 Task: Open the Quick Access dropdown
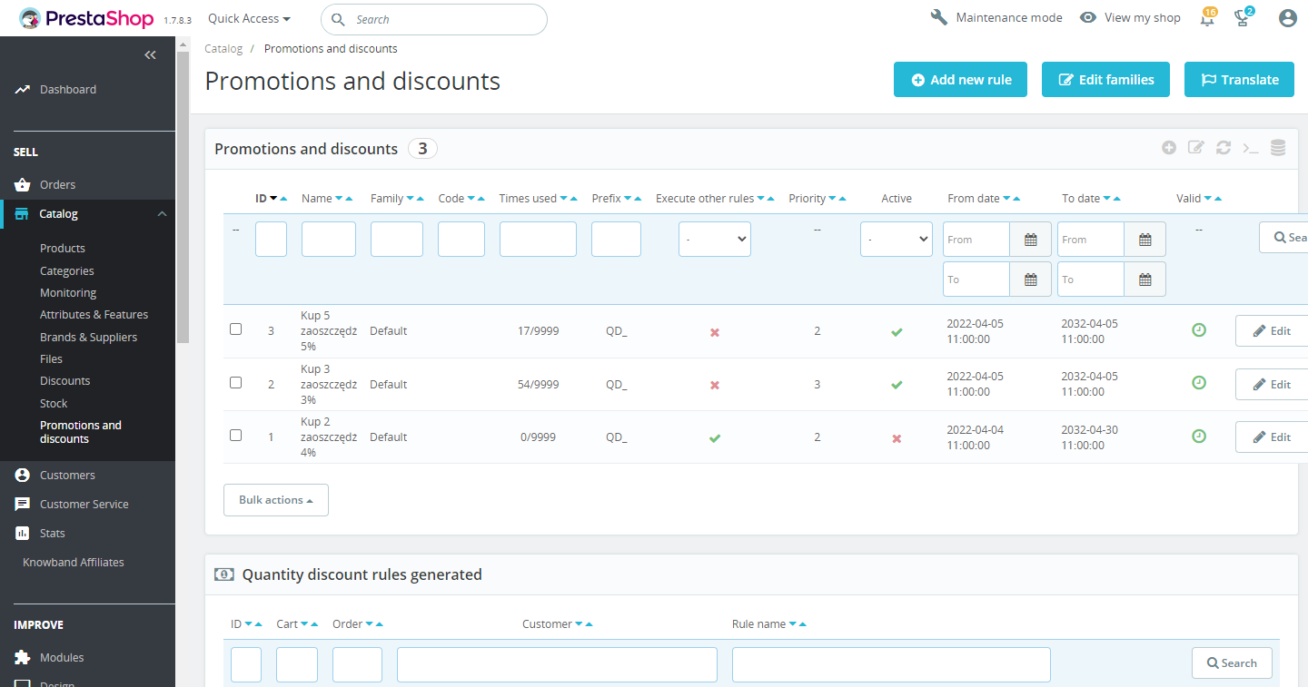coord(249,19)
